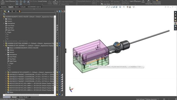Viewport: 177px width, 100px height.
Task: Expand the MCM 92125A128 FHCS <1> node
Action: tap(6, 83)
